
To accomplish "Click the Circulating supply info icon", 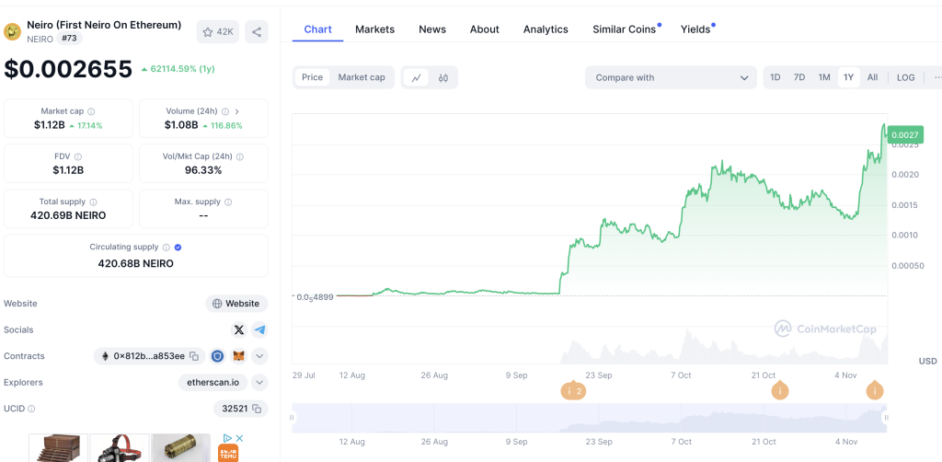I will pos(166,248).
